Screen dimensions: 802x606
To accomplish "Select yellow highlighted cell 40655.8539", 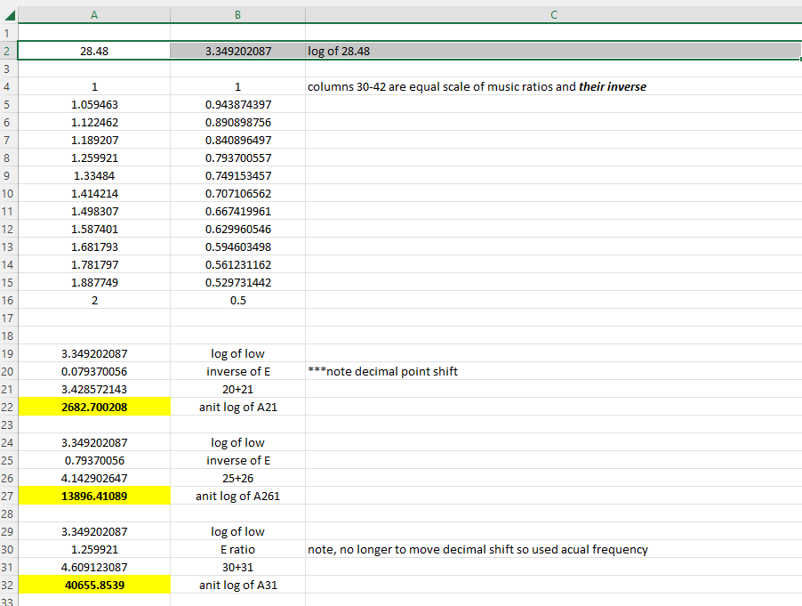I will [x=94, y=585].
